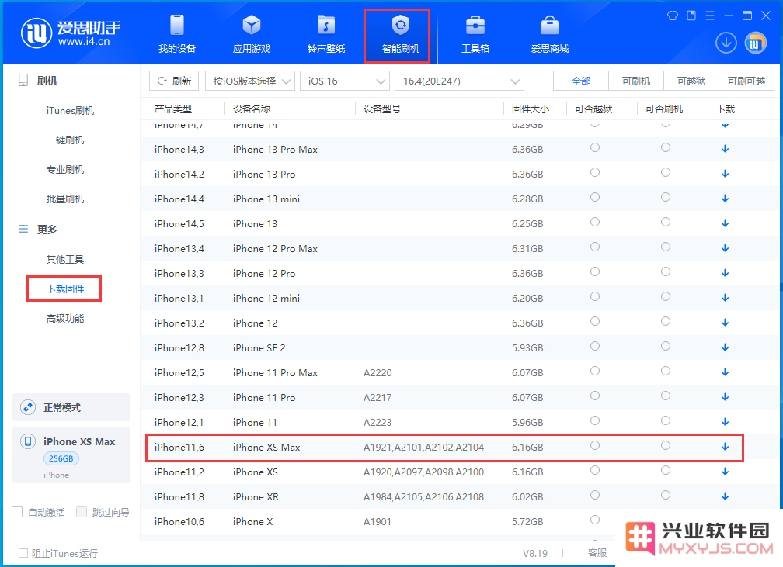Open the iOS 16 version dropdown
The height and width of the screenshot is (567, 783).
click(345, 81)
